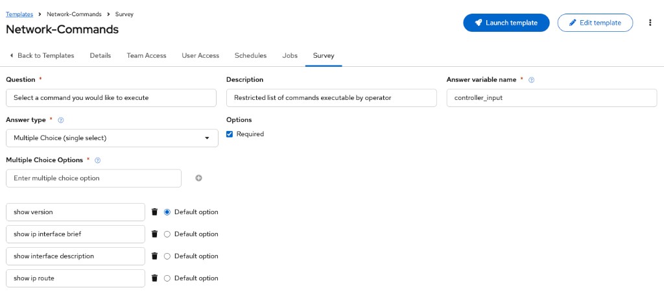Follow the Templates breadcrumb link

click(19, 14)
